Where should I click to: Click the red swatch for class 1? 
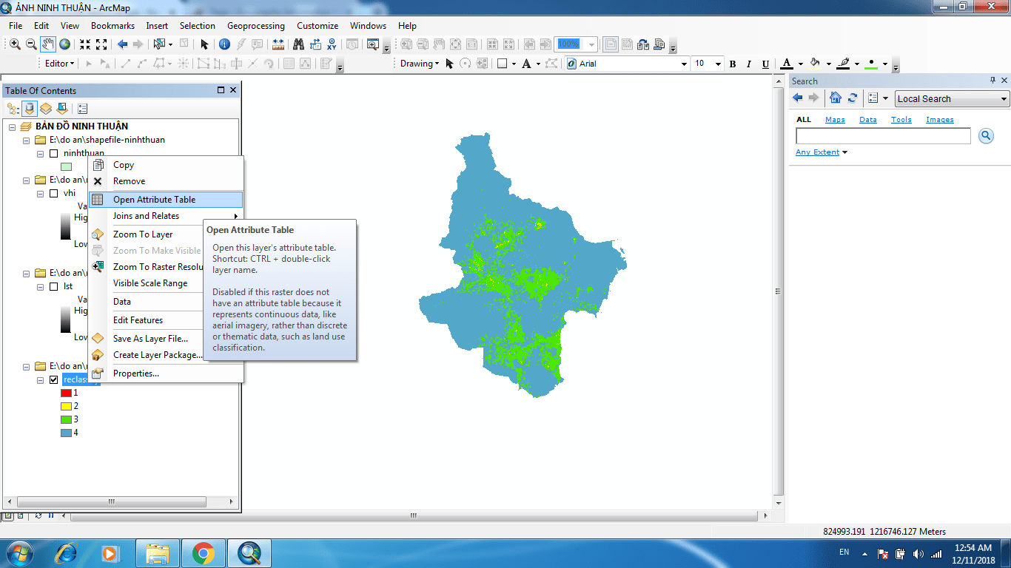65,393
